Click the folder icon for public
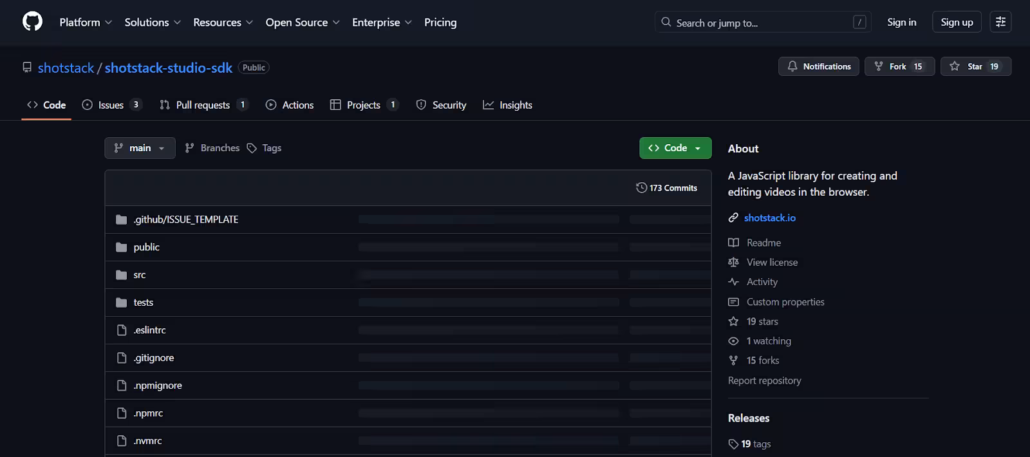 coord(121,247)
